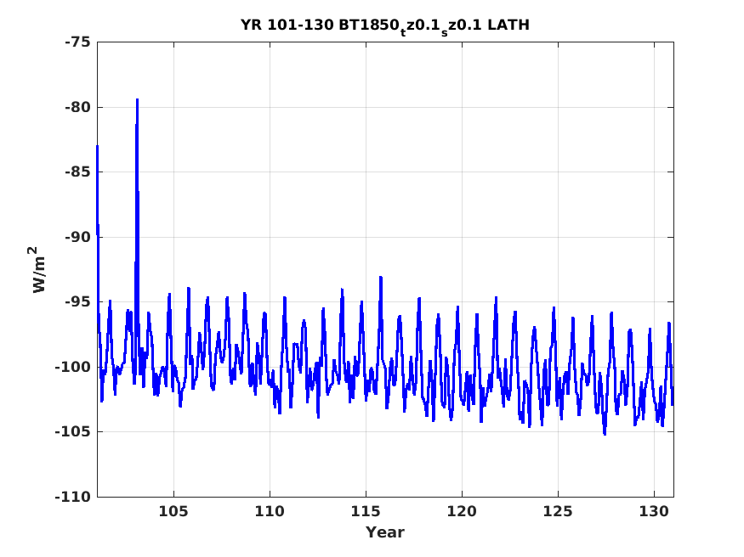This screenshot has width=744, height=557.
Task: Click y-axis tick label '-95'
Action: [77, 301]
